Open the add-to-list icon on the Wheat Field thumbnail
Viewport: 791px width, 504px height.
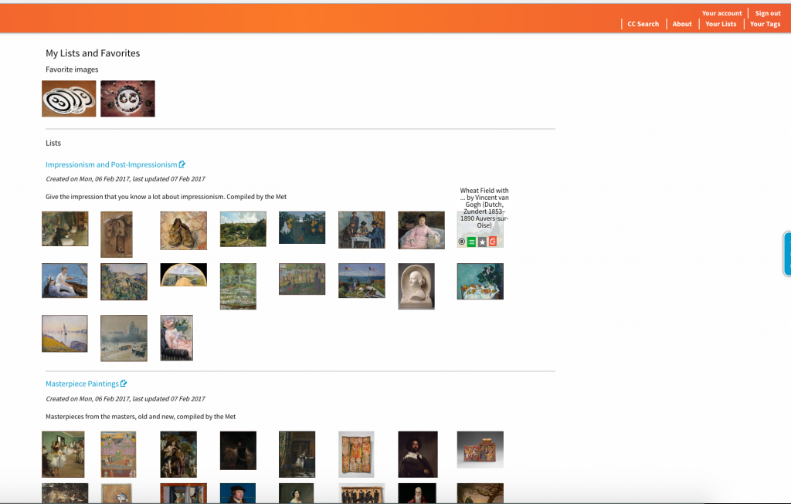(x=471, y=242)
